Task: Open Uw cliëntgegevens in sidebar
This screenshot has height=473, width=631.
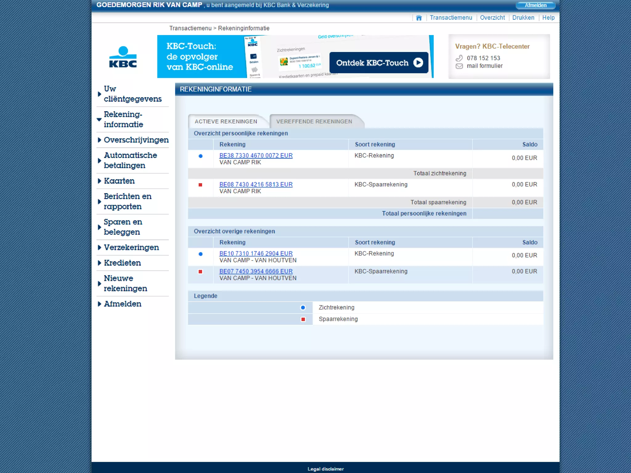Action: [x=132, y=94]
